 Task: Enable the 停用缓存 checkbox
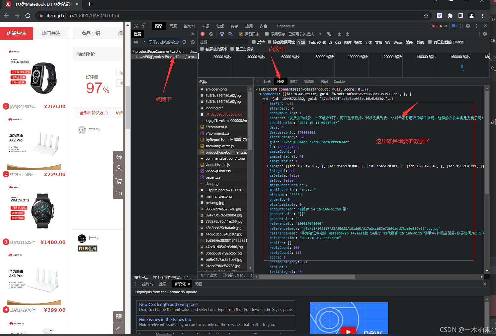pyautogui.click(x=267, y=34)
